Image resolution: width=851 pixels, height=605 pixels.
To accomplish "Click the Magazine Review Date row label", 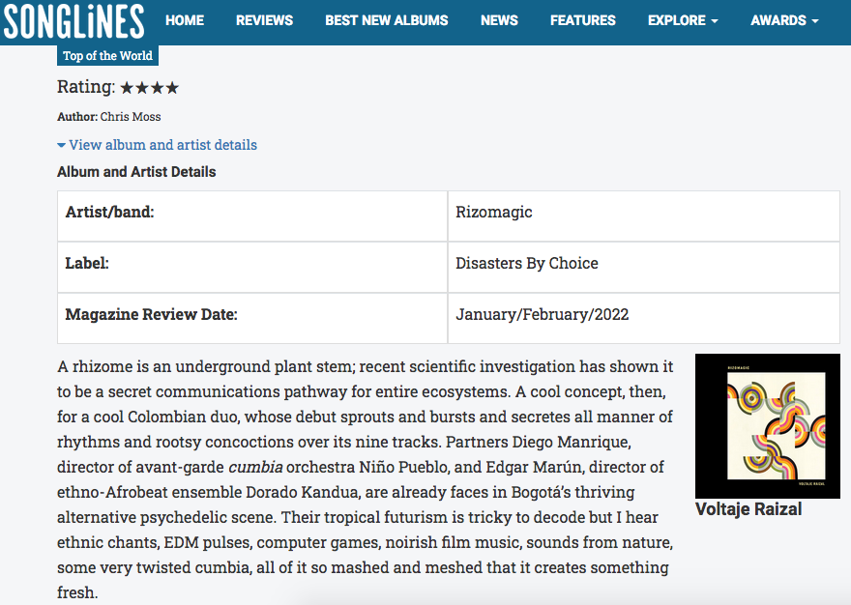I will coord(151,314).
